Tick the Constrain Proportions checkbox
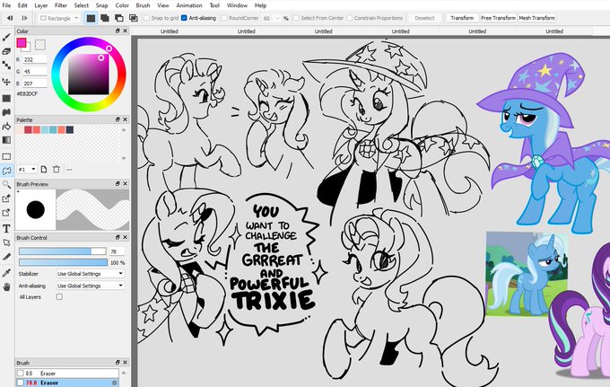The height and width of the screenshot is (387, 610). pos(349,18)
